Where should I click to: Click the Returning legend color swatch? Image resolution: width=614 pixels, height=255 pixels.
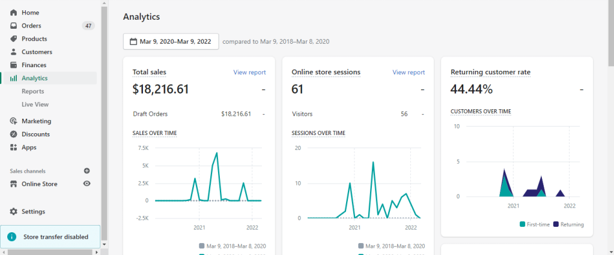556,224
